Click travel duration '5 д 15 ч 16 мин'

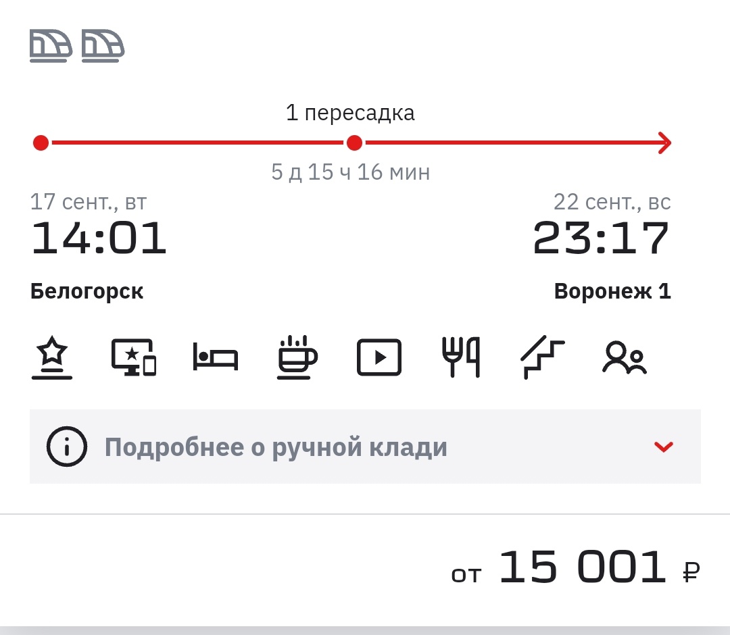(351, 172)
